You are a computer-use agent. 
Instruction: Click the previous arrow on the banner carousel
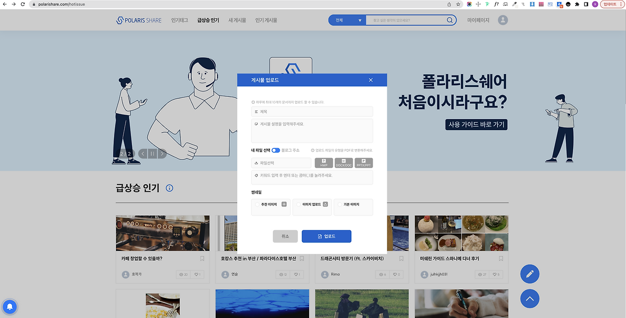pos(142,153)
